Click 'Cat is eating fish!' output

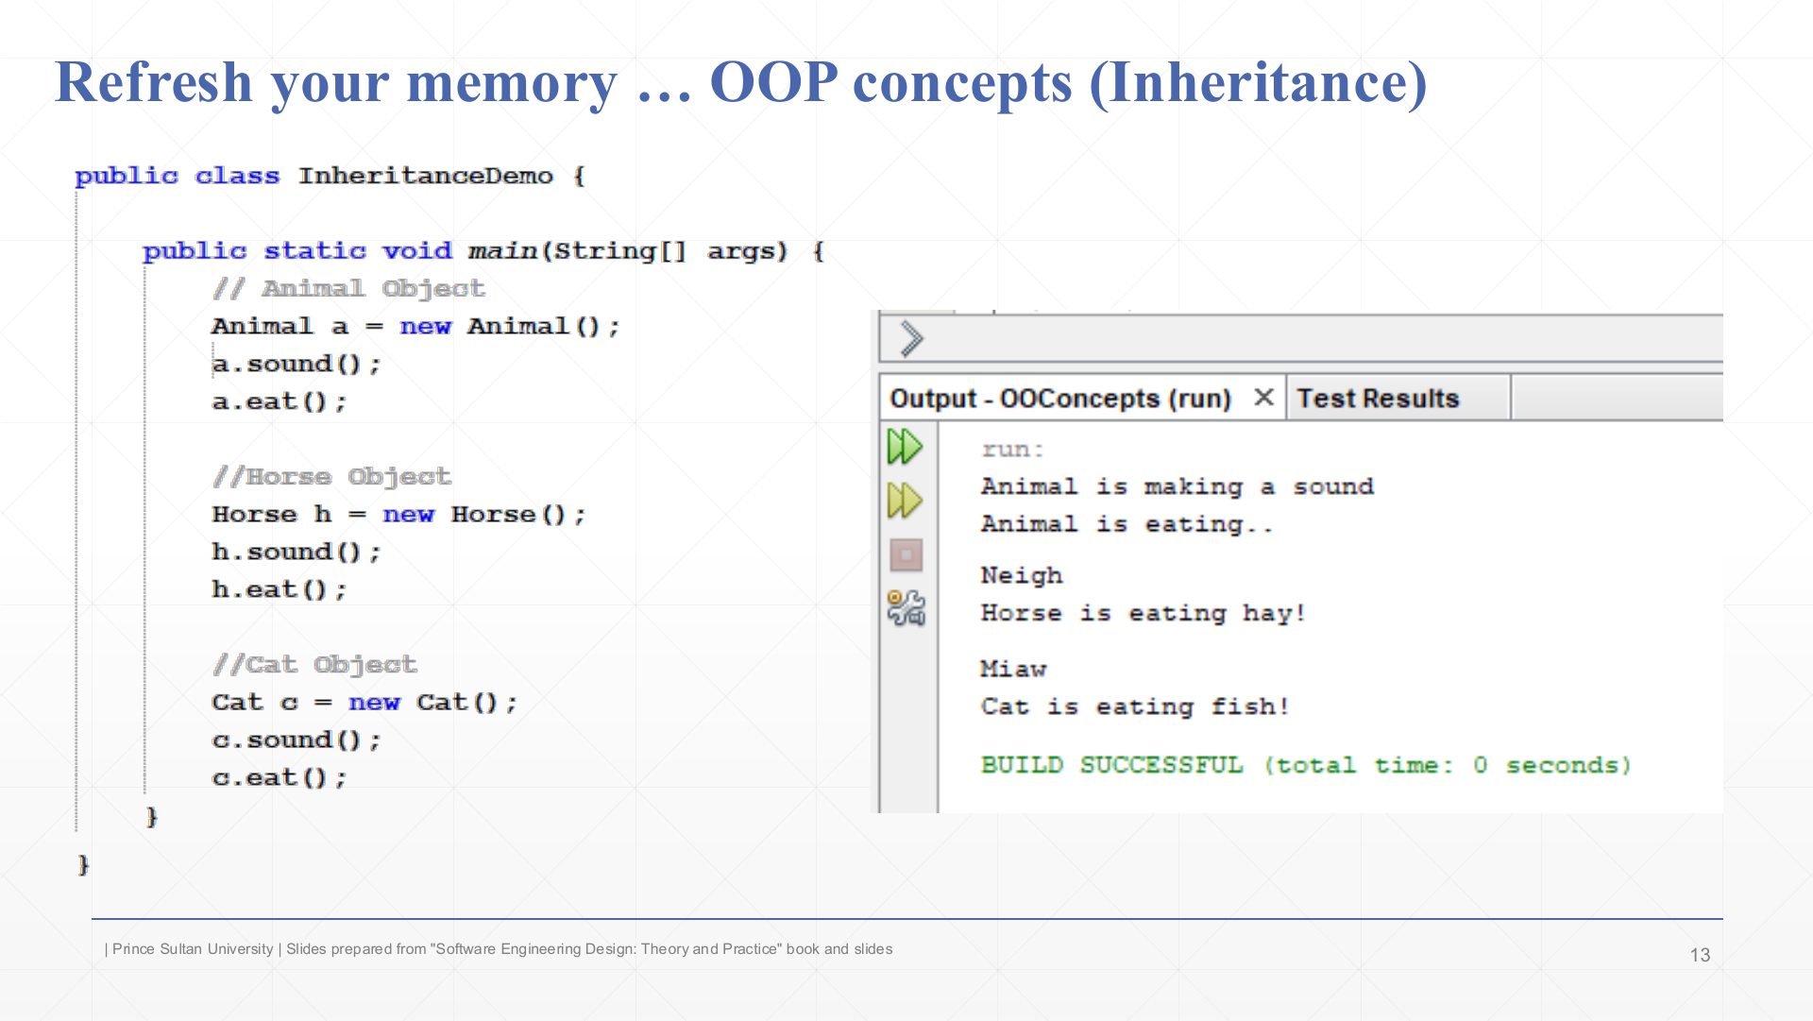tap(1135, 706)
